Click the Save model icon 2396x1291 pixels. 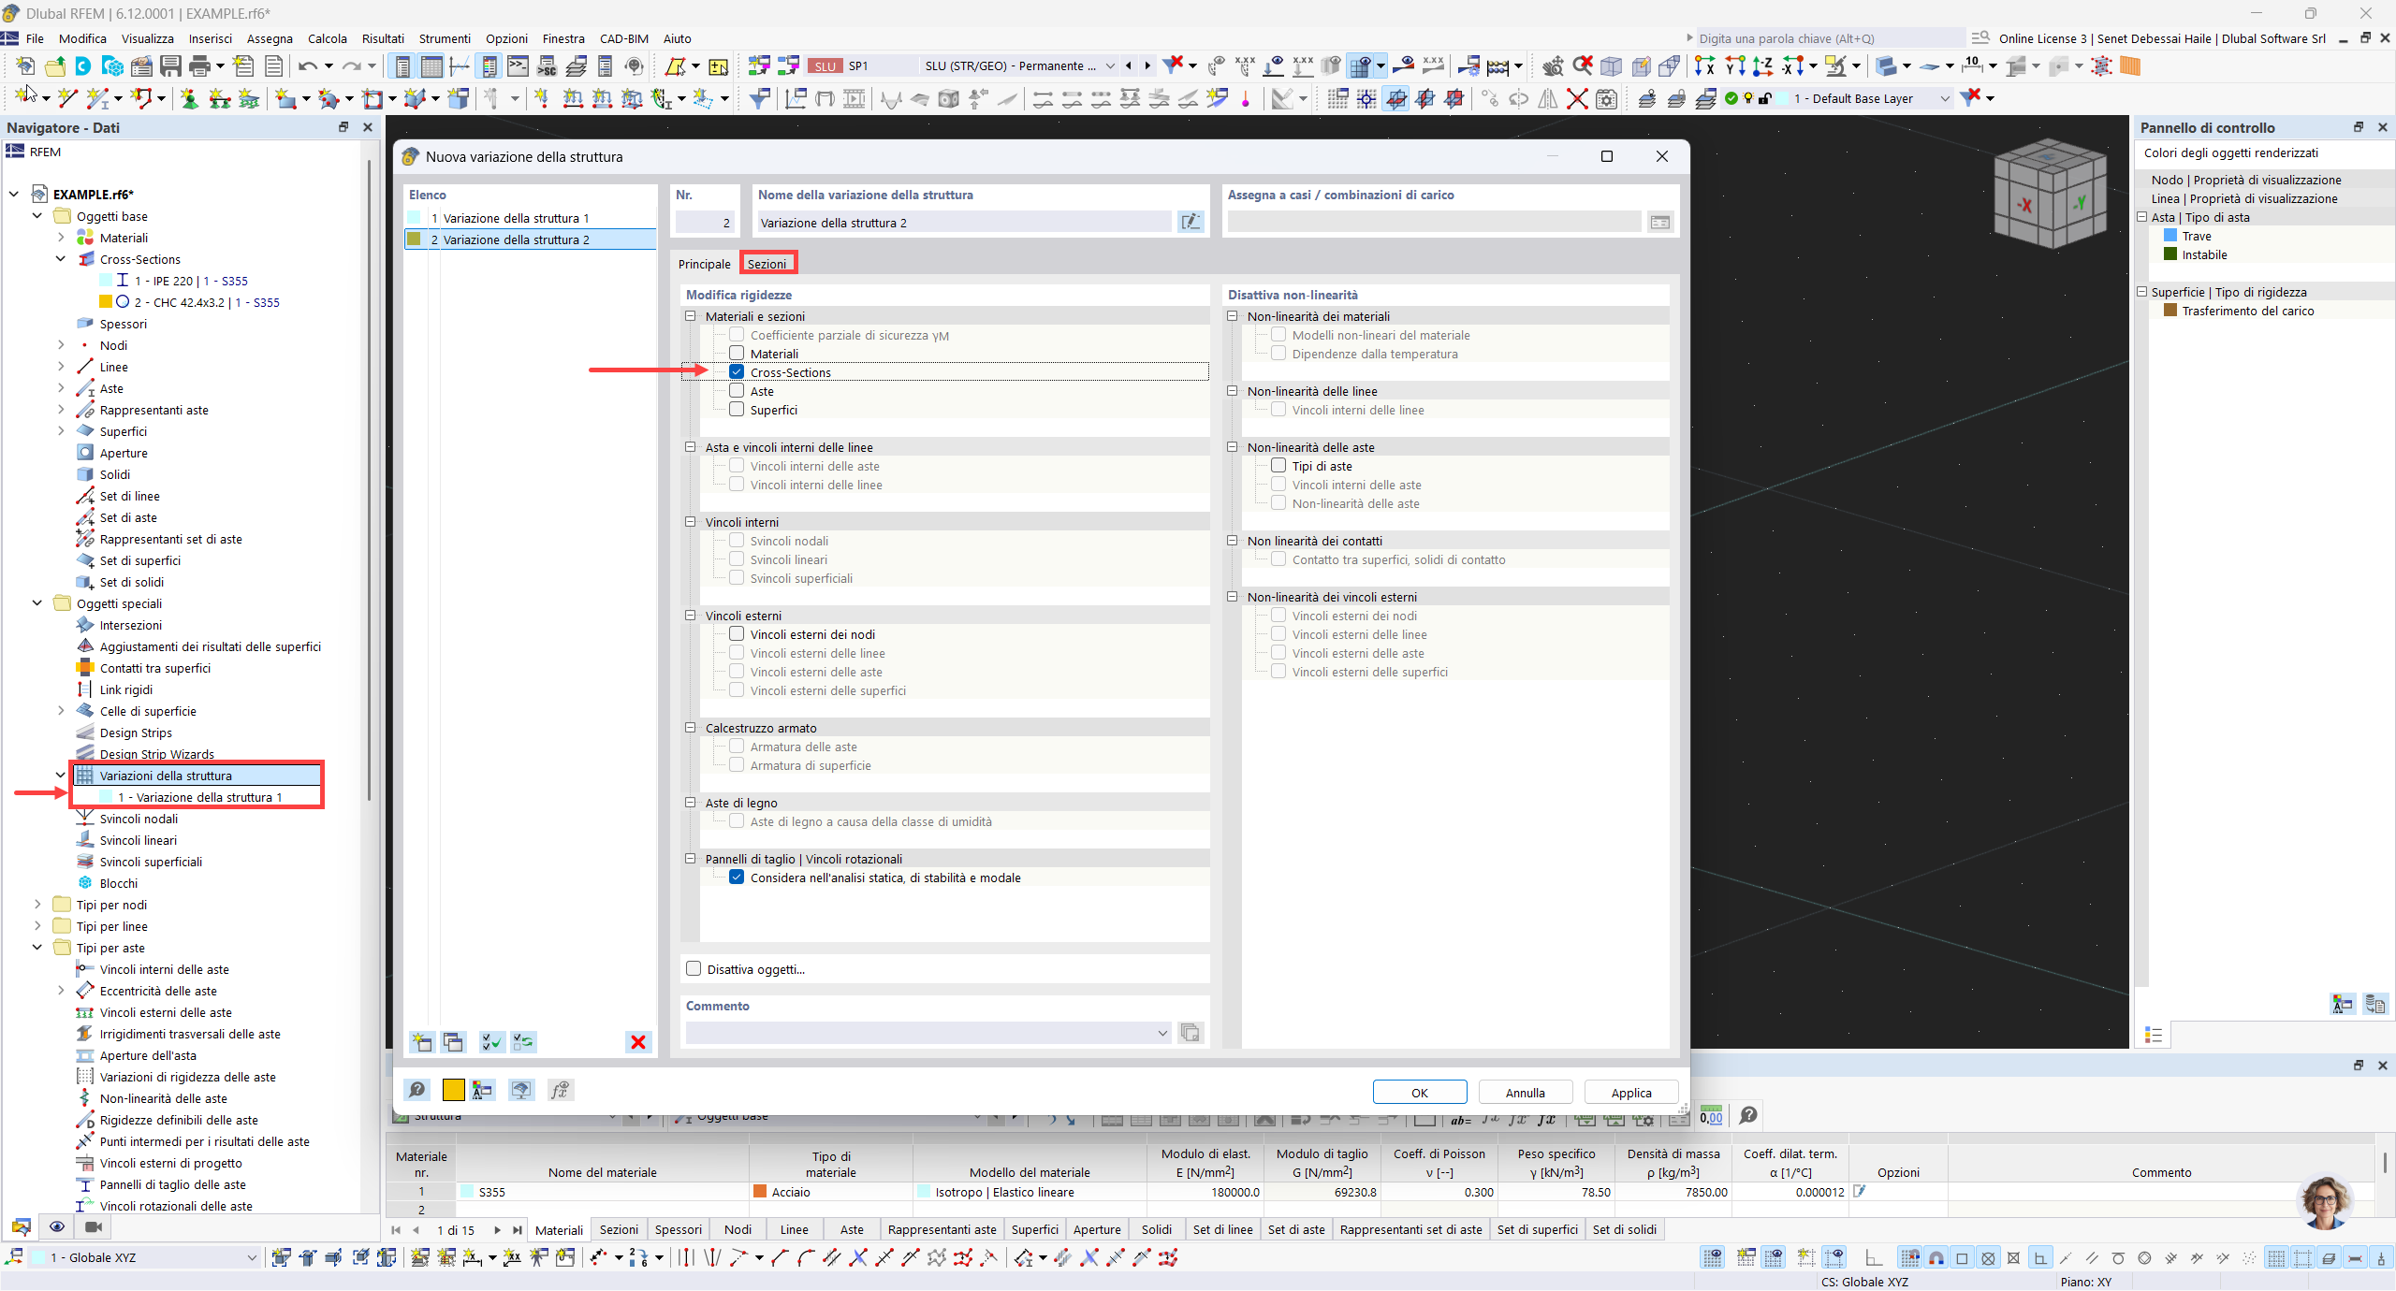click(x=171, y=65)
